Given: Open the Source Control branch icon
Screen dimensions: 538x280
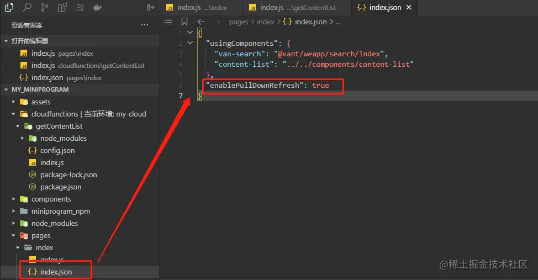Looking at the screenshot, I should [x=45, y=7].
